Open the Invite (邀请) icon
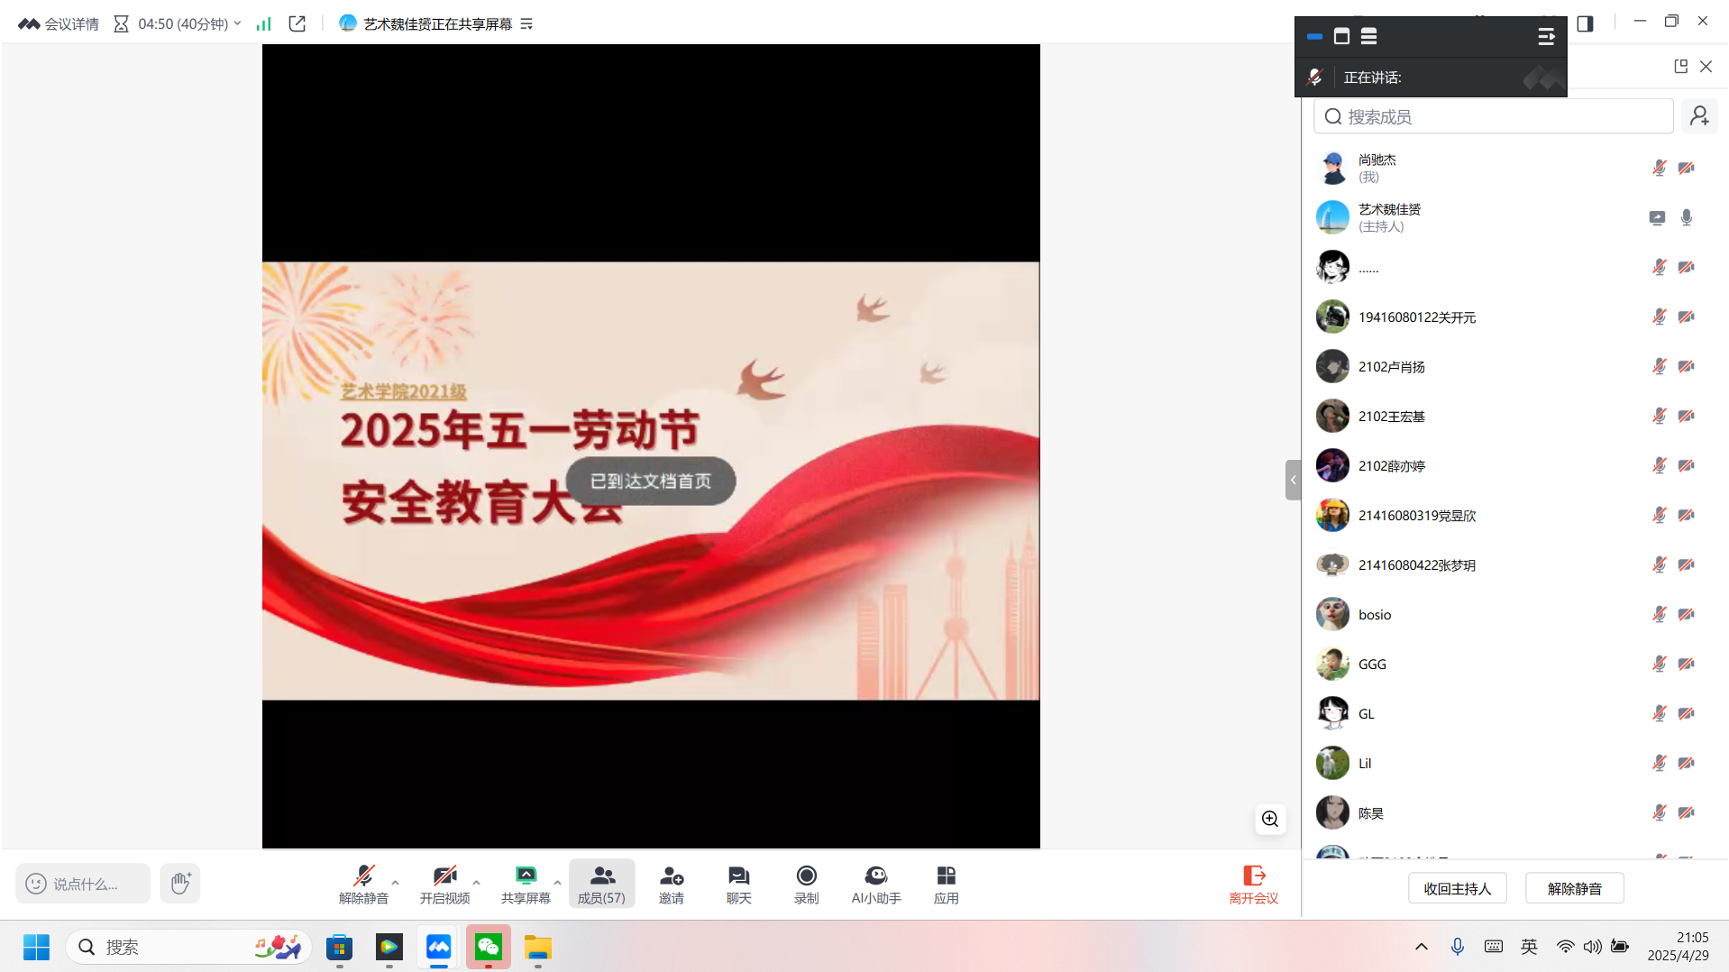 click(x=671, y=884)
